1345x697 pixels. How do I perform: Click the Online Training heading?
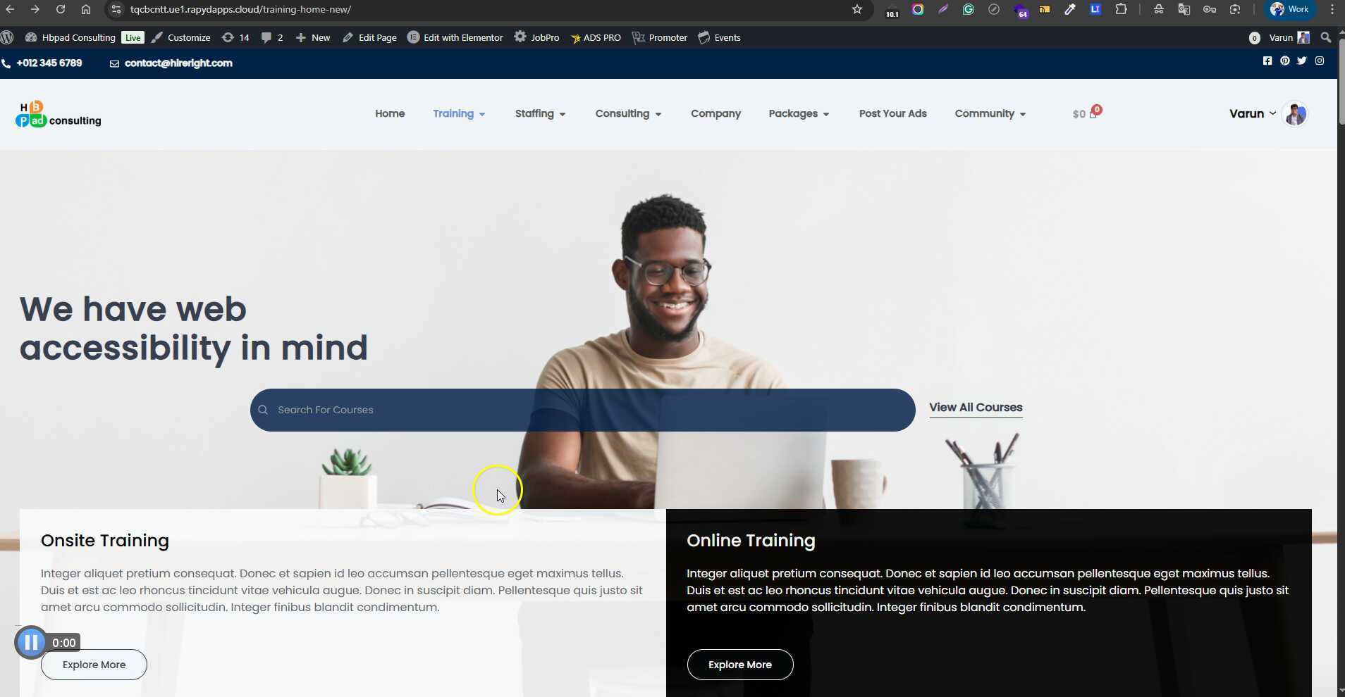(x=751, y=540)
